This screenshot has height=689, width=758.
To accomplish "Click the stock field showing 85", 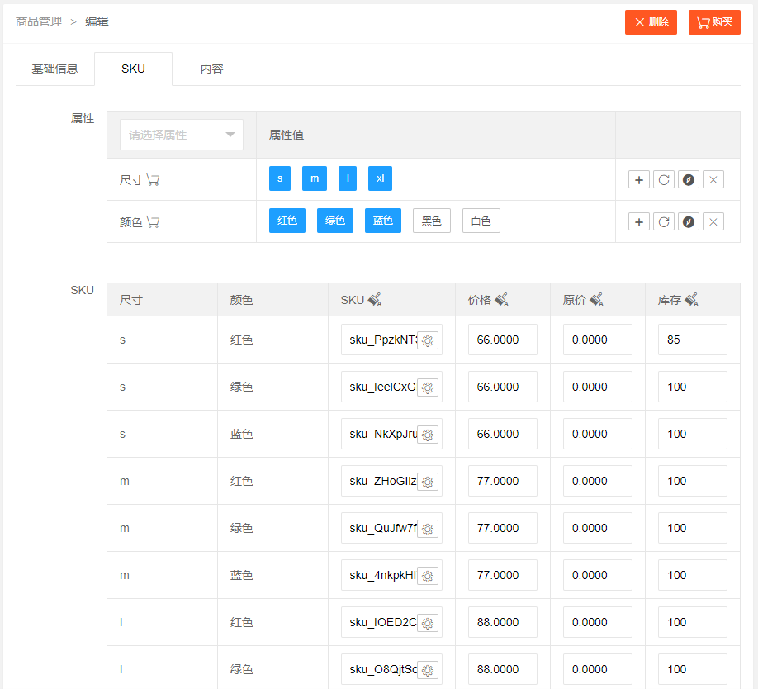I will pyautogui.click(x=692, y=340).
